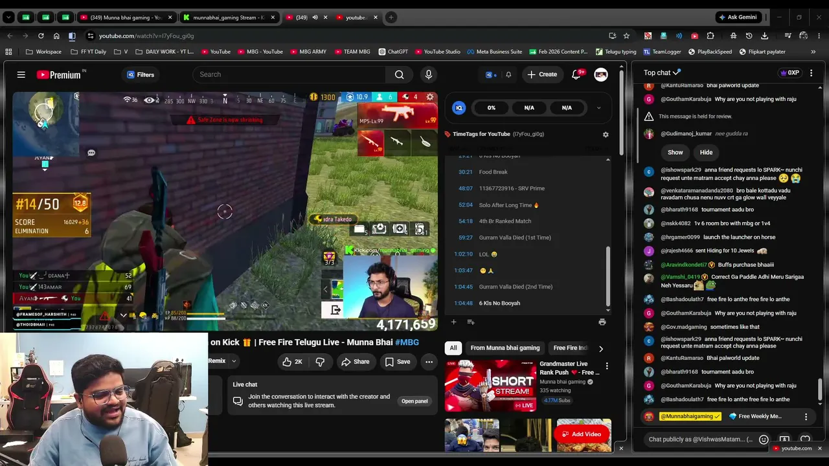Like the video with thumbs up
This screenshot has width=829, height=466.
click(x=293, y=362)
